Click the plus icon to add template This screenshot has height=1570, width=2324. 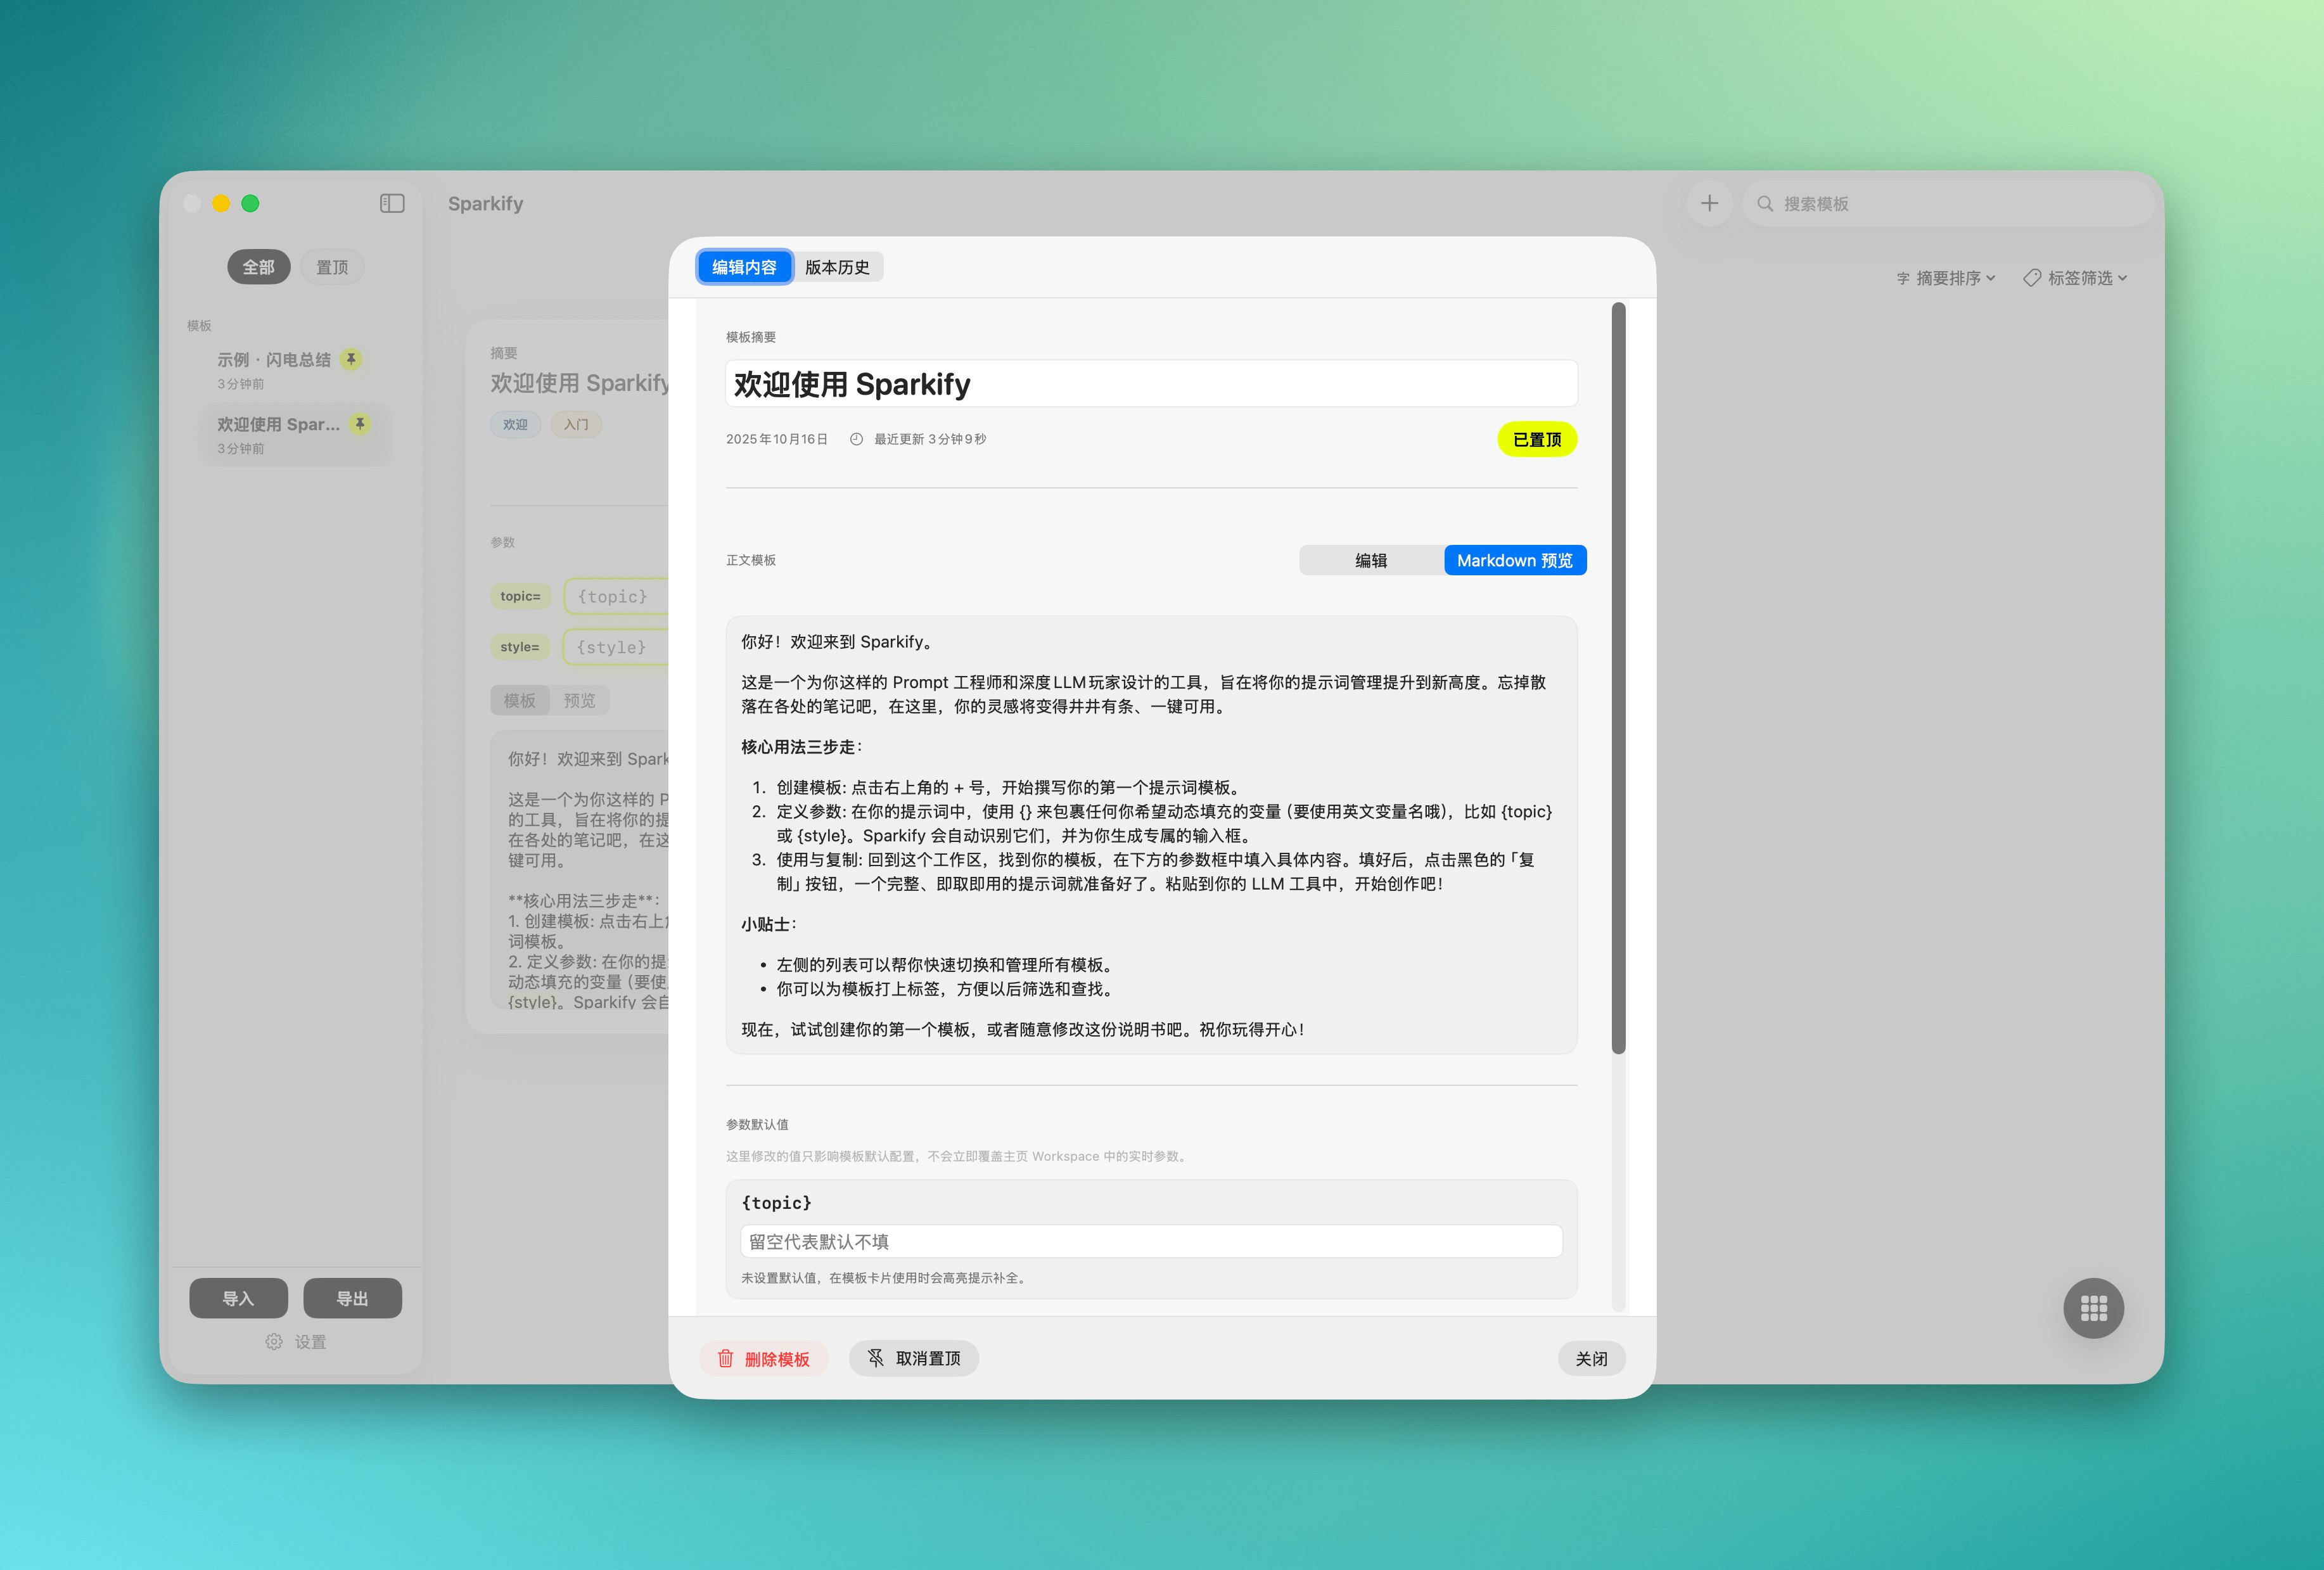point(1709,204)
